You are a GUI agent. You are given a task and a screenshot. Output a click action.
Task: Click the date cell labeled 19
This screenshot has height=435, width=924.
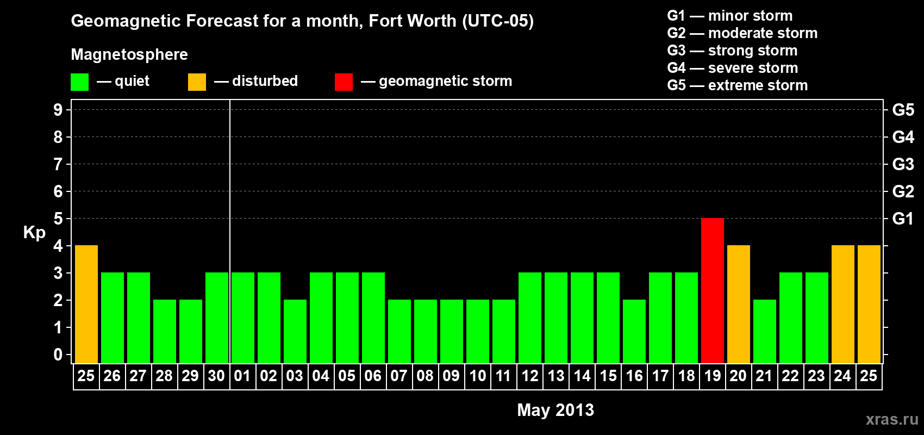click(713, 376)
